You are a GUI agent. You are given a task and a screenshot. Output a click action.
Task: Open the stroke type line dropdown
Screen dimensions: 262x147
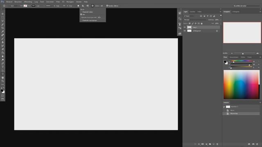[x=48, y=6]
